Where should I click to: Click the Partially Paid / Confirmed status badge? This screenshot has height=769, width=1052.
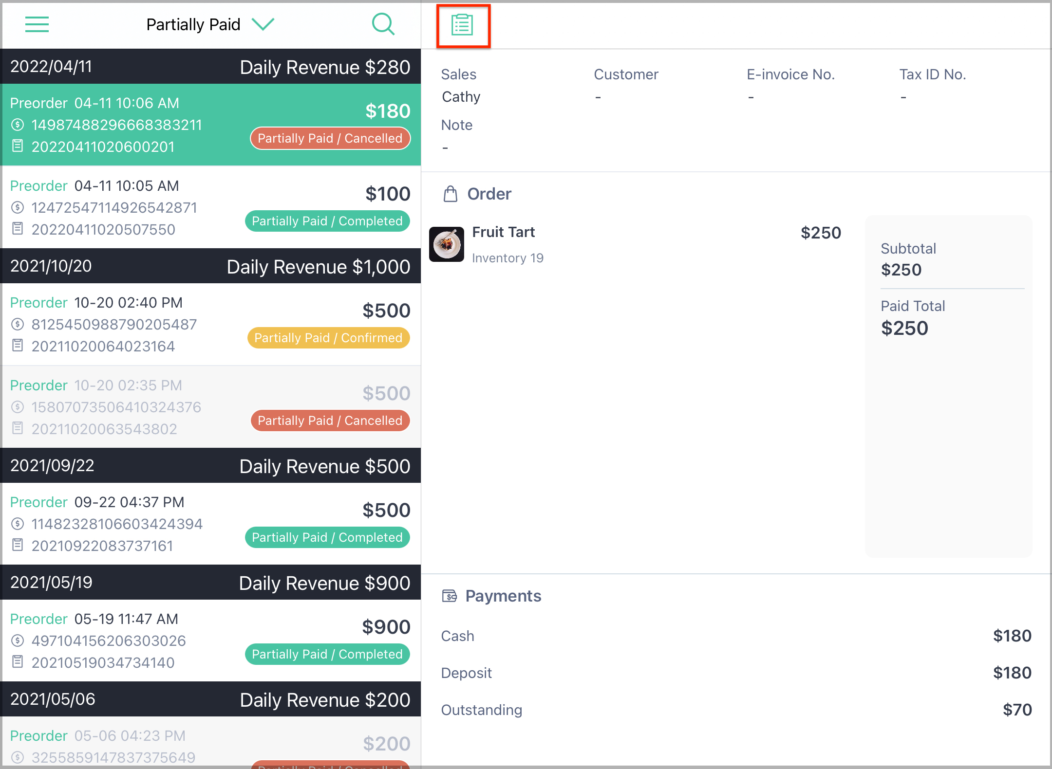329,338
